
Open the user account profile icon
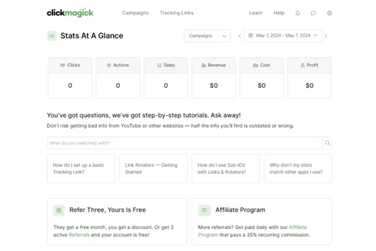coord(330,13)
